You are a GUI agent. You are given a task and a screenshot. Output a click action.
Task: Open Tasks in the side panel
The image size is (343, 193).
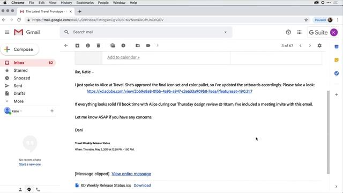[x=337, y=73]
